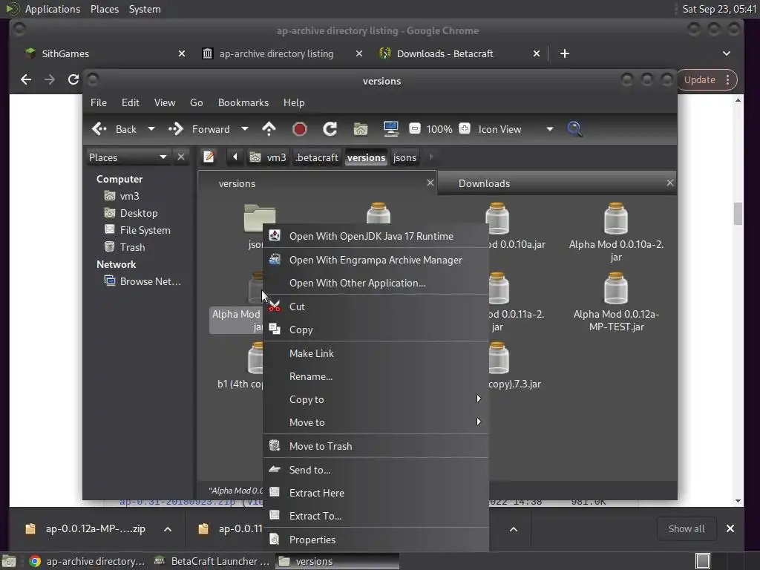Switch to SithGames Chrome tab
This screenshot has width=760, height=570.
(104, 53)
